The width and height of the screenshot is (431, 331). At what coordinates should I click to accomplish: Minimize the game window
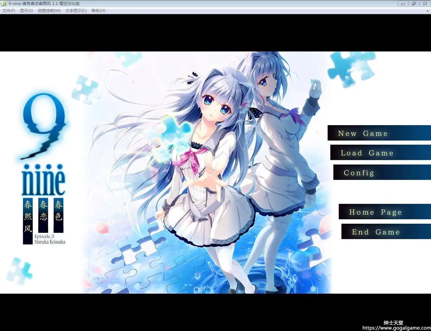coord(403,4)
